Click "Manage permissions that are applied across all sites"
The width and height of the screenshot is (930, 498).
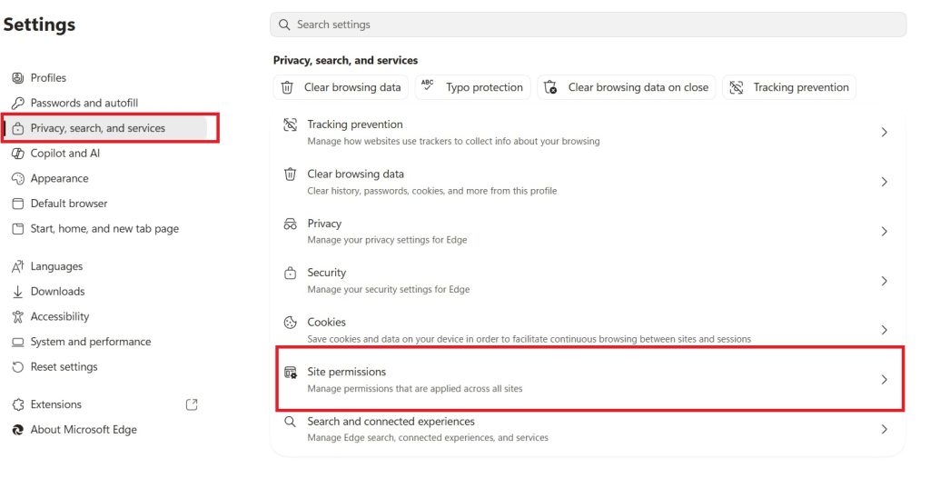click(414, 389)
